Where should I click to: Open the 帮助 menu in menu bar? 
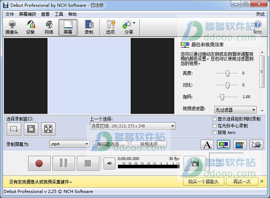[x=72, y=14]
